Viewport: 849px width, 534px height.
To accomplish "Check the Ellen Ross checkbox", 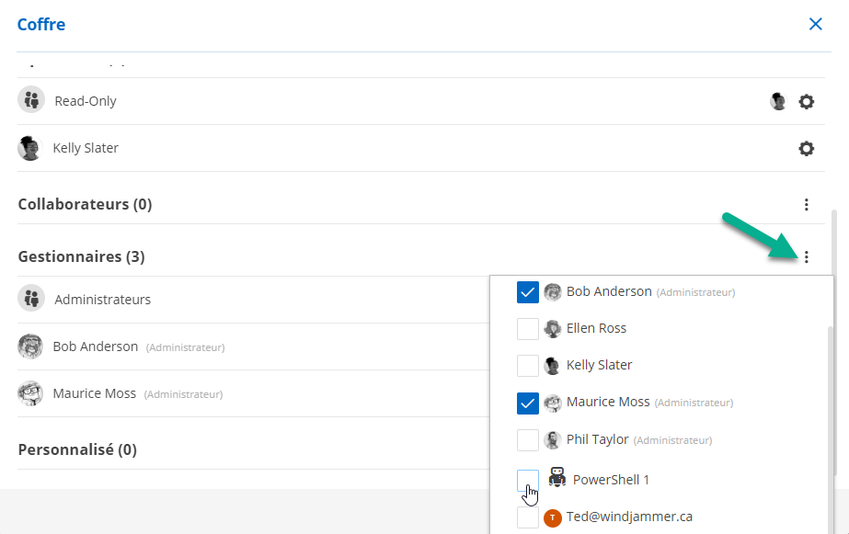I will [x=528, y=329].
